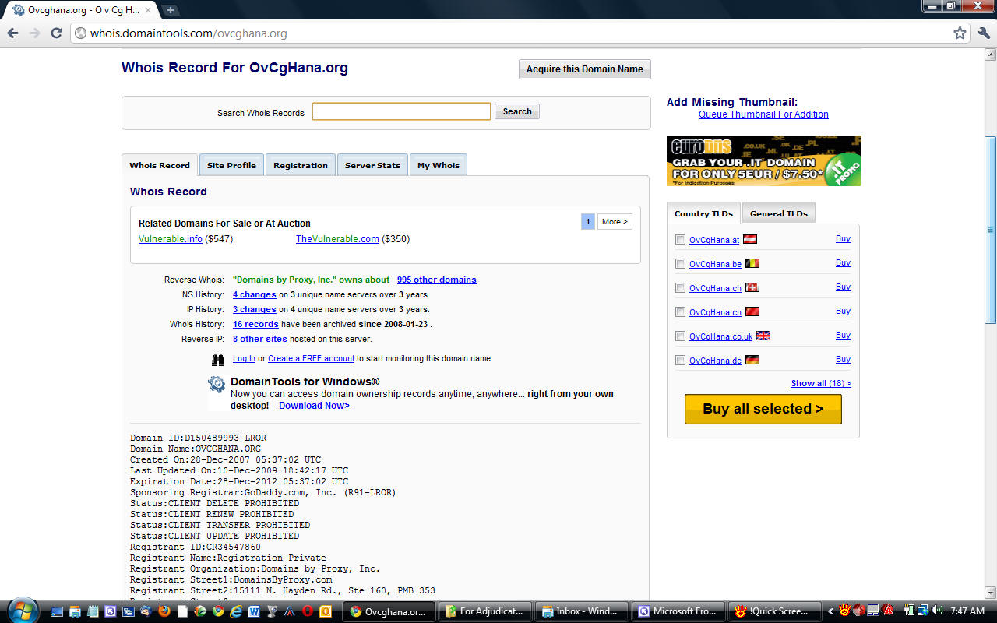
Task: Select the Whois Record tab
Action: tap(160, 165)
